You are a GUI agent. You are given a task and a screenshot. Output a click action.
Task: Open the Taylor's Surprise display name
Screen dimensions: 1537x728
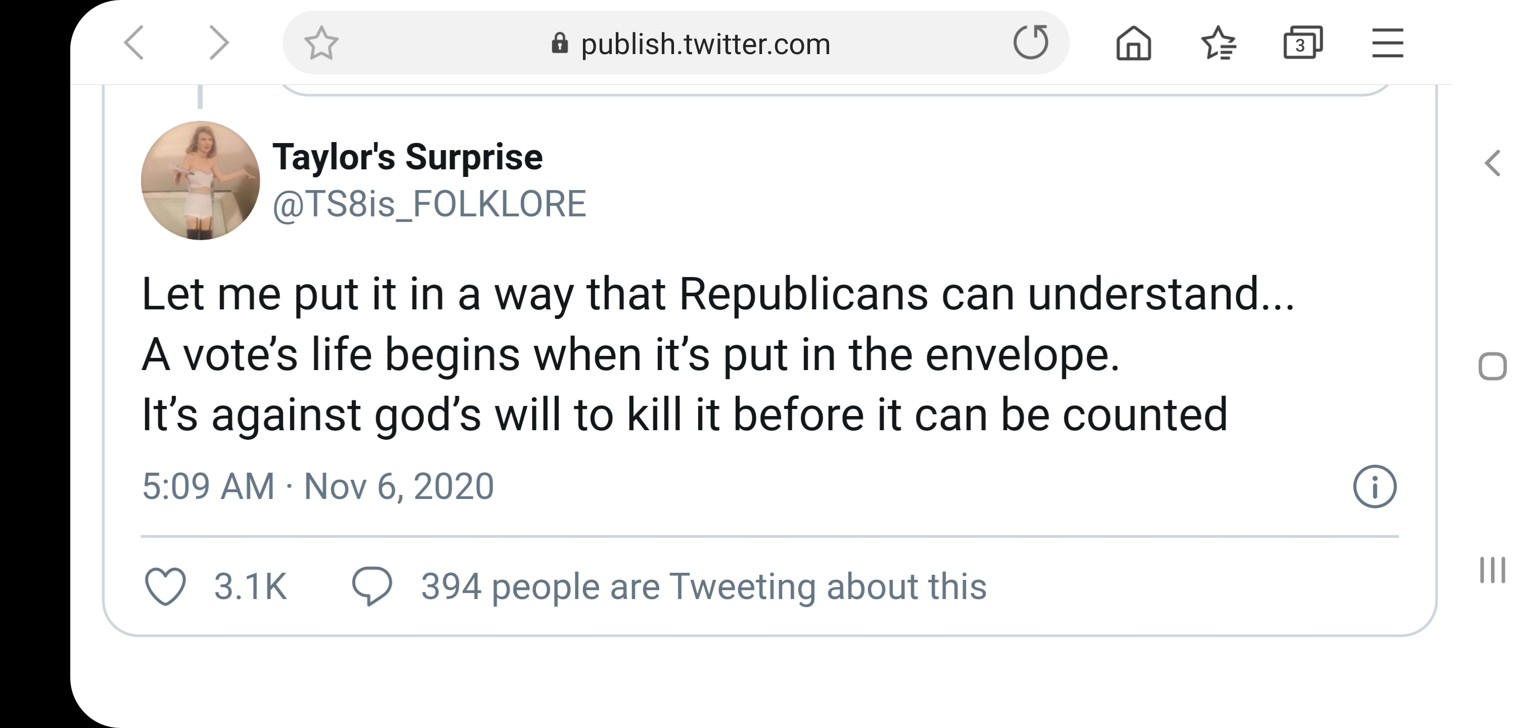click(408, 157)
